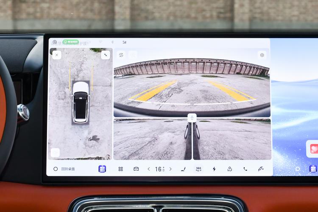Open the navigation map pin icon
318x212 pixels.
pyautogui.click(x=229, y=169)
